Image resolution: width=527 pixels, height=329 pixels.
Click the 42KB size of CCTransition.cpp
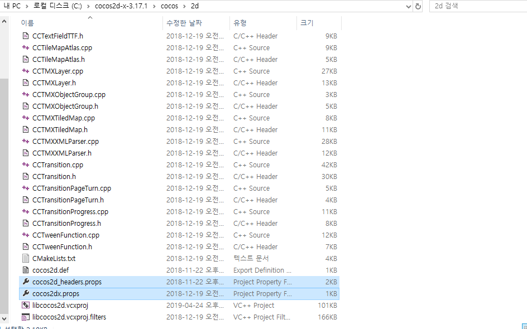[x=329, y=165]
